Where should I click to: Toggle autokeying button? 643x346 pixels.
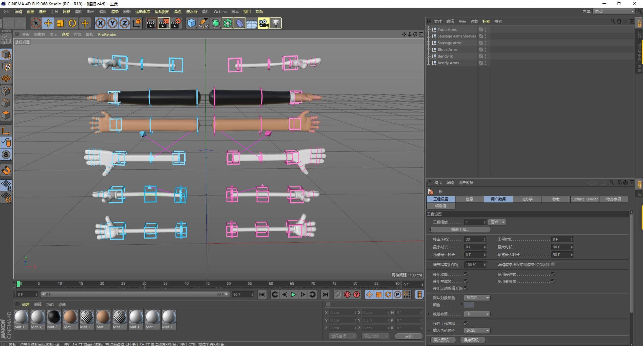pyautogui.click(x=347, y=294)
